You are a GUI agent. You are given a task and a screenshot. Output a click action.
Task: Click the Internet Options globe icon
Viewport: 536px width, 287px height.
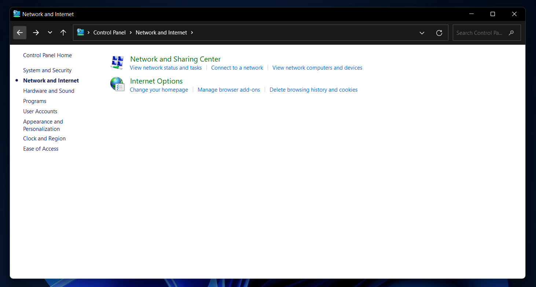click(117, 84)
